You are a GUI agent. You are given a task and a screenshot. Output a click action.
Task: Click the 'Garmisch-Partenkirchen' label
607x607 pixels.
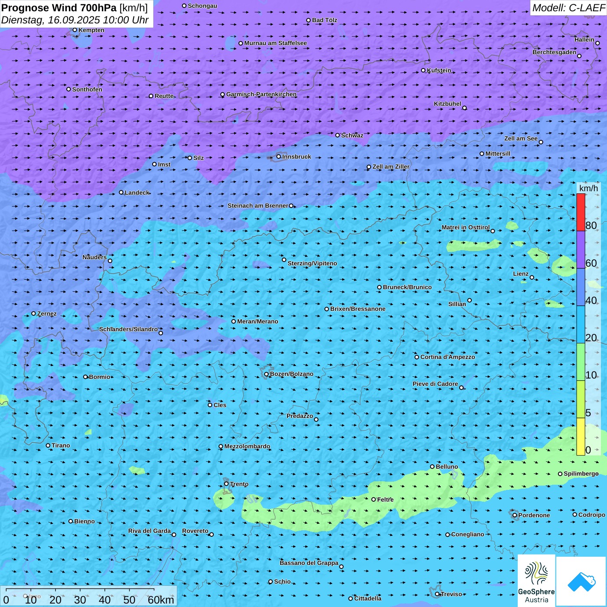tap(261, 94)
